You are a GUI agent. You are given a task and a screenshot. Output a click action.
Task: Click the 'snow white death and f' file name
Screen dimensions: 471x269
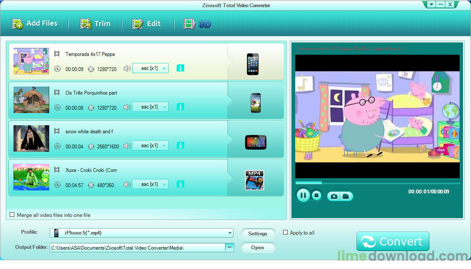tap(89, 132)
